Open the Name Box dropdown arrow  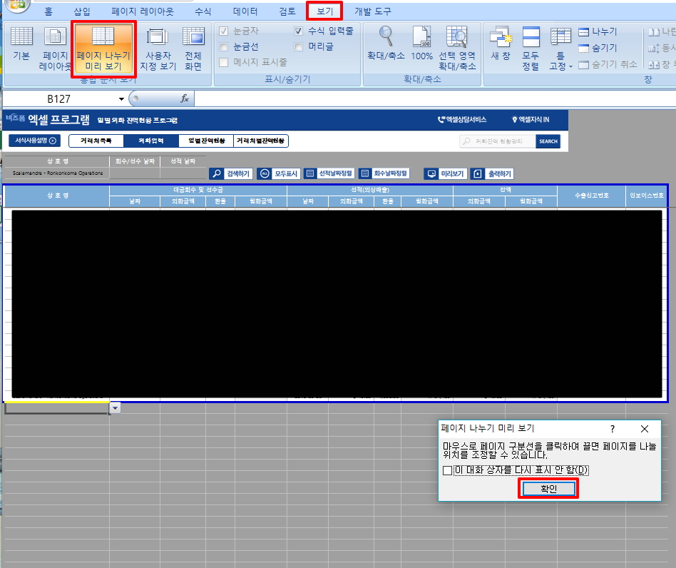coord(121,99)
